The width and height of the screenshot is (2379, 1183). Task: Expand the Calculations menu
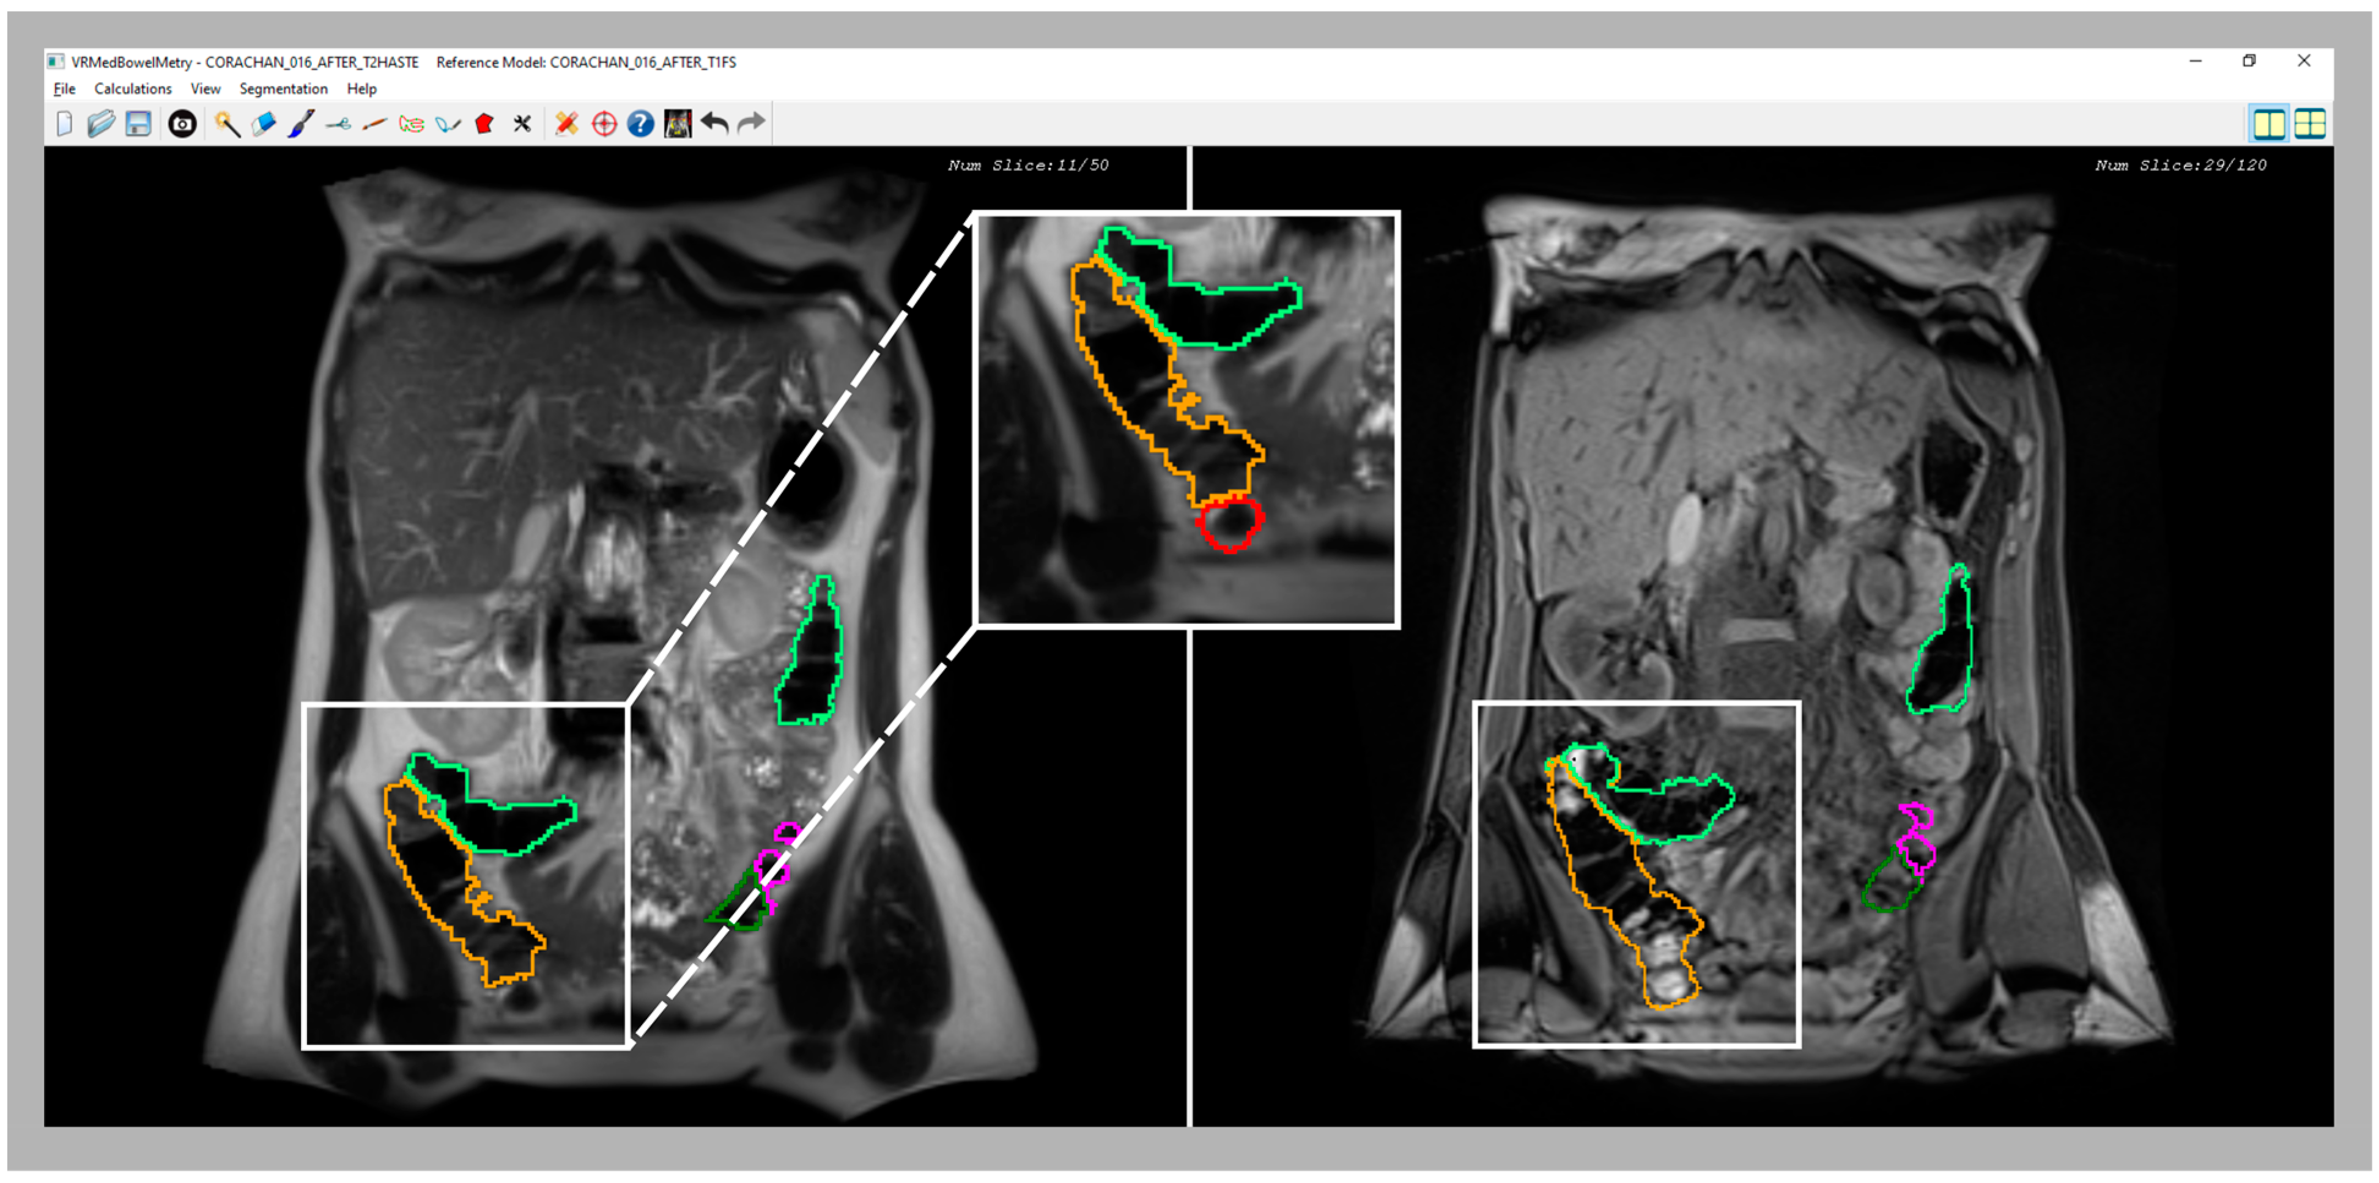[x=133, y=89]
